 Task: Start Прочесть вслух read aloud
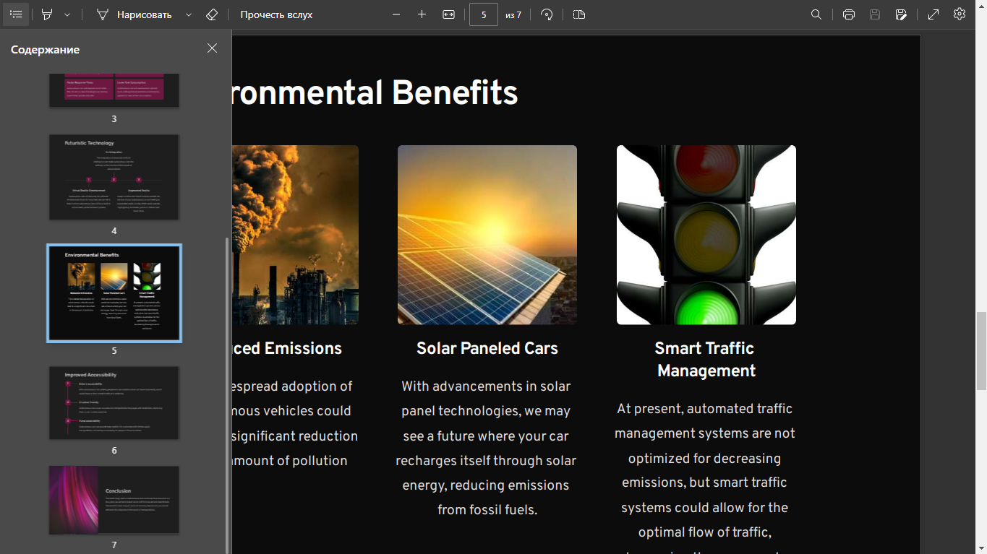[x=276, y=14]
